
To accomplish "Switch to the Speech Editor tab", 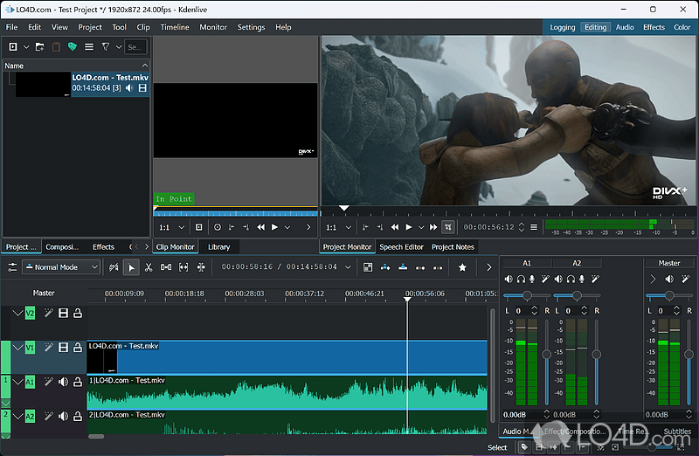I will [x=401, y=247].
